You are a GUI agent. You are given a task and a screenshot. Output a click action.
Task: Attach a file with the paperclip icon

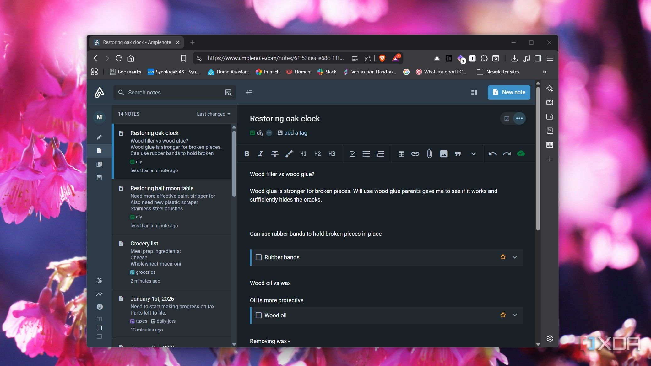429,154
